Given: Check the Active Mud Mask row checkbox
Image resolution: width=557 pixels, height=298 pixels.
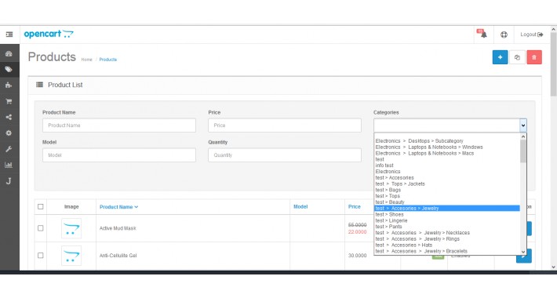Looking at the screenshot, I should coord(41,228).
